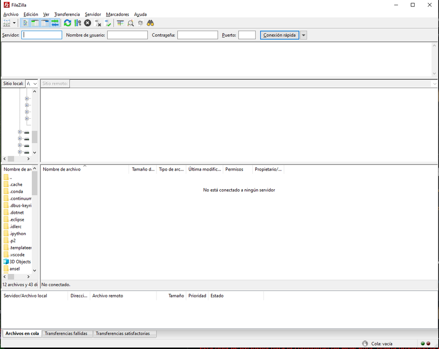Viewport: 439px width, 349px height.
Task: Open the Servidor menu
Action: pyautogui.click(x=93, y=14)
